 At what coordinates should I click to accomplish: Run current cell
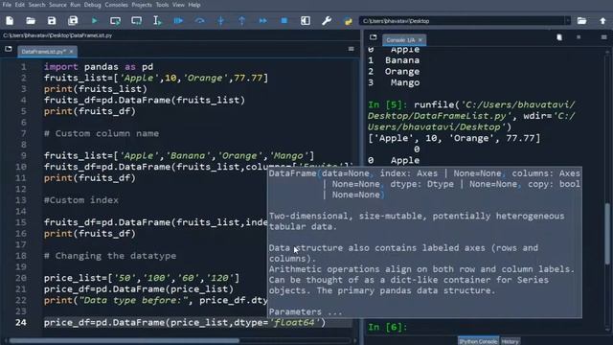(115, 21)
